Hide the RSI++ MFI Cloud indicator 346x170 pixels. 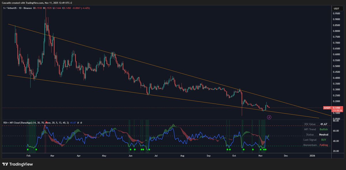coord(78,123)
